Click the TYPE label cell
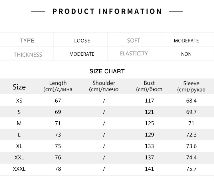 tap(27, 41)
